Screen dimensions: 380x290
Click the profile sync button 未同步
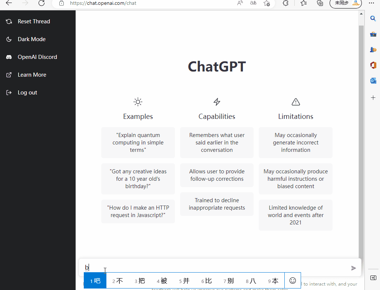point(346,3)
